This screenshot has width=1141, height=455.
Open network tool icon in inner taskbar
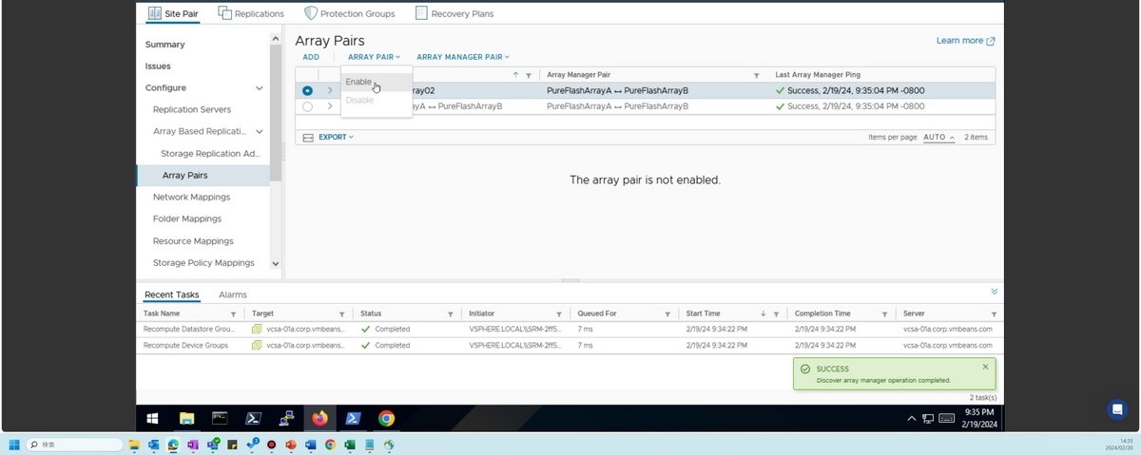click(x=286, y=418)
